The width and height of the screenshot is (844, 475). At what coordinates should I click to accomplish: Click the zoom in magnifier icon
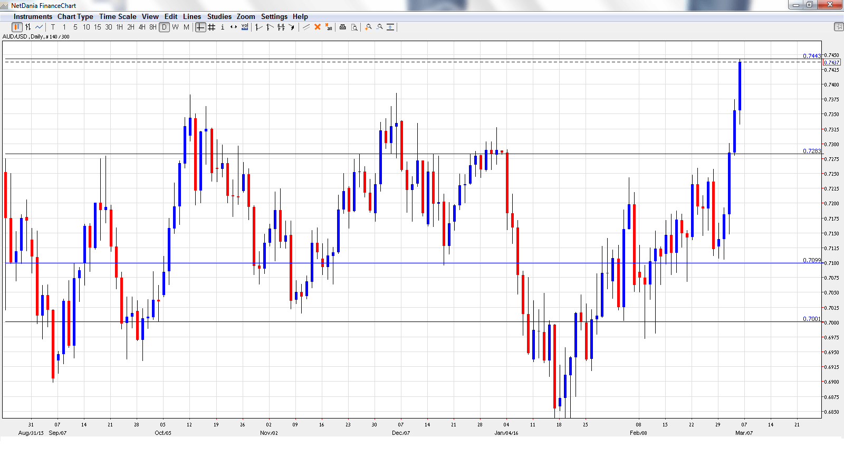pyautogui.click(x=368, y=27)
